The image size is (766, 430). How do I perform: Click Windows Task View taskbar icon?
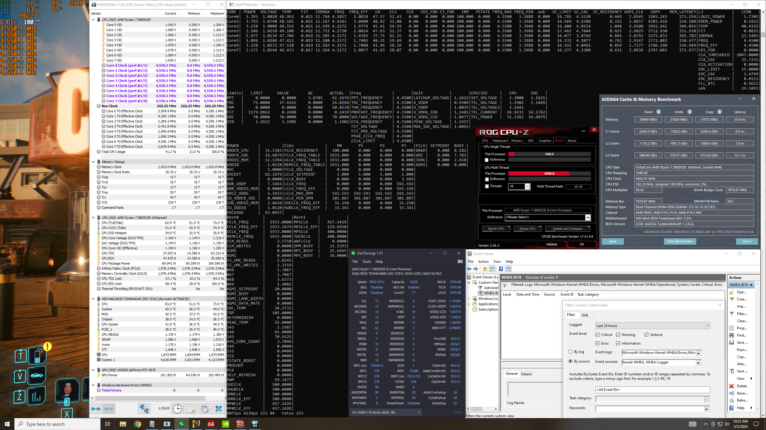108,424
